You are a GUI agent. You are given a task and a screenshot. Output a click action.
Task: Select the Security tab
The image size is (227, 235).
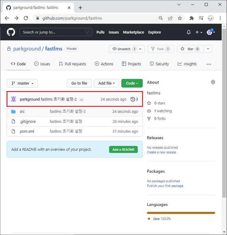159,64
